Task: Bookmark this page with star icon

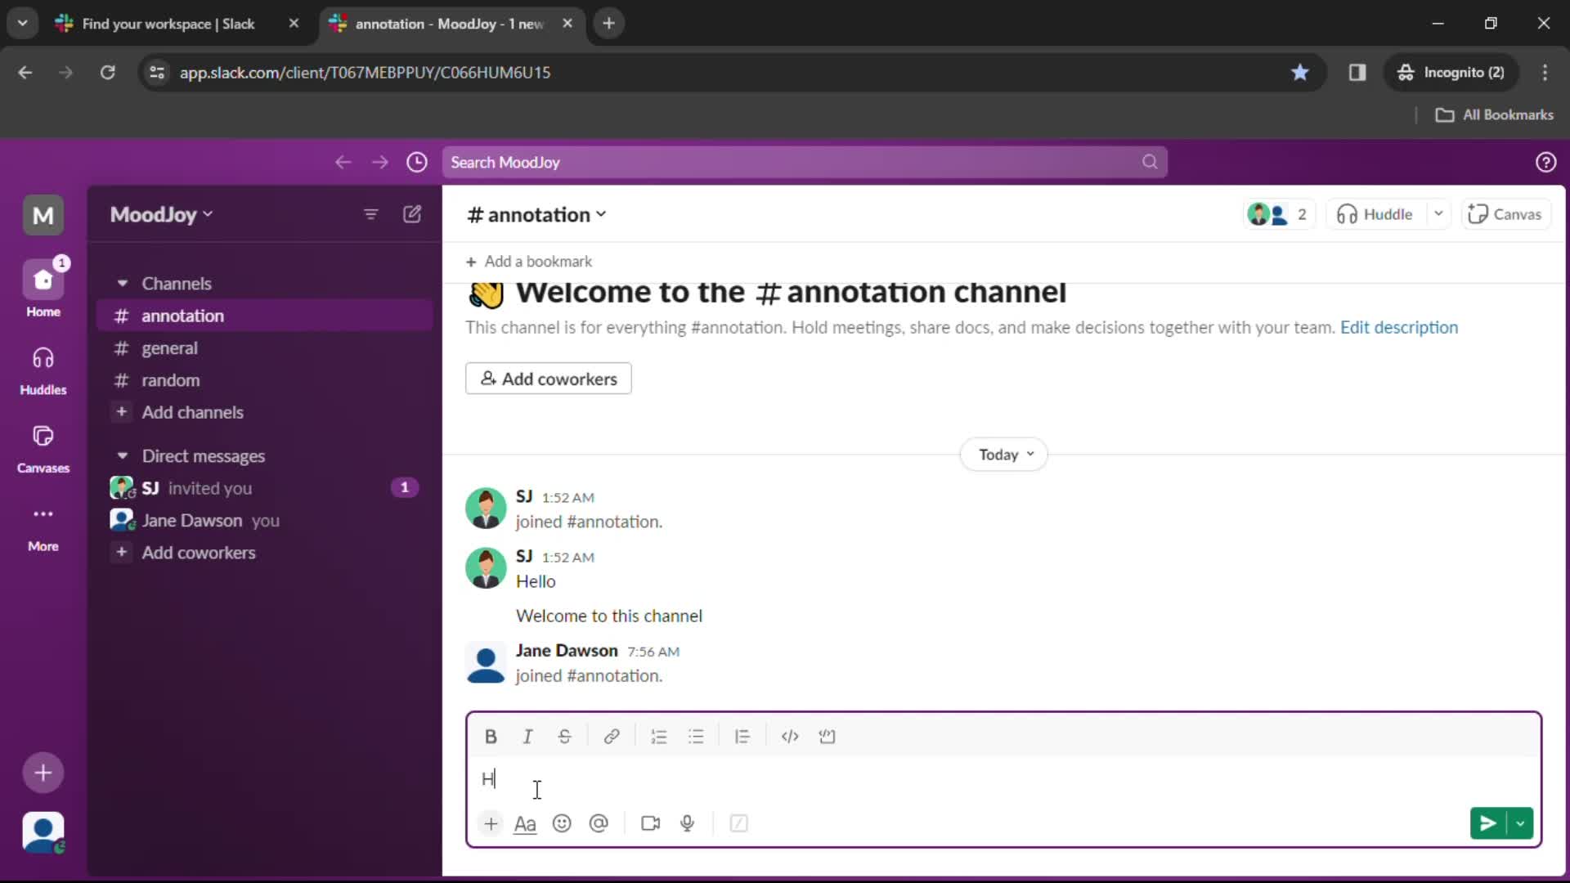Action: [x=1299, y=72]
